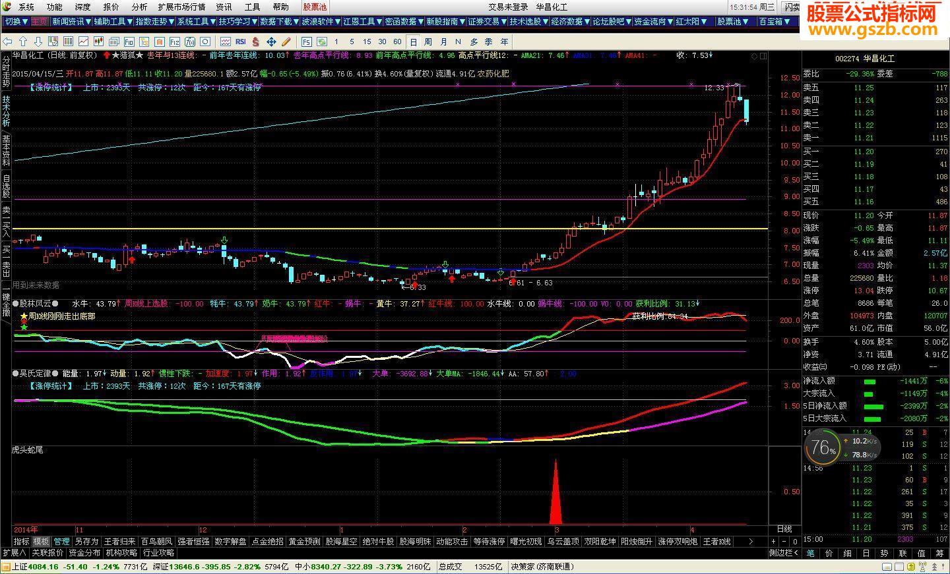Select the pencil drawing tool
Viewport: 950px width, 574px height.
[x=286, y=42]
